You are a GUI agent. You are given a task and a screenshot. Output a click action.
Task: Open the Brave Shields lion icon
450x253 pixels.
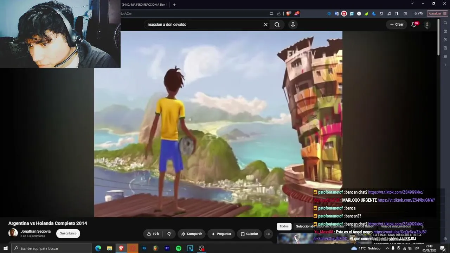pos(288,14)
